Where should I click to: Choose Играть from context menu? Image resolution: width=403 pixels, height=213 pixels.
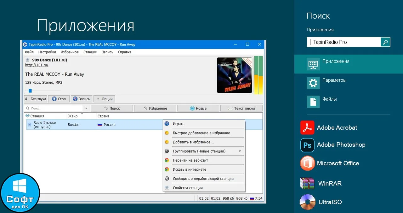204,124
